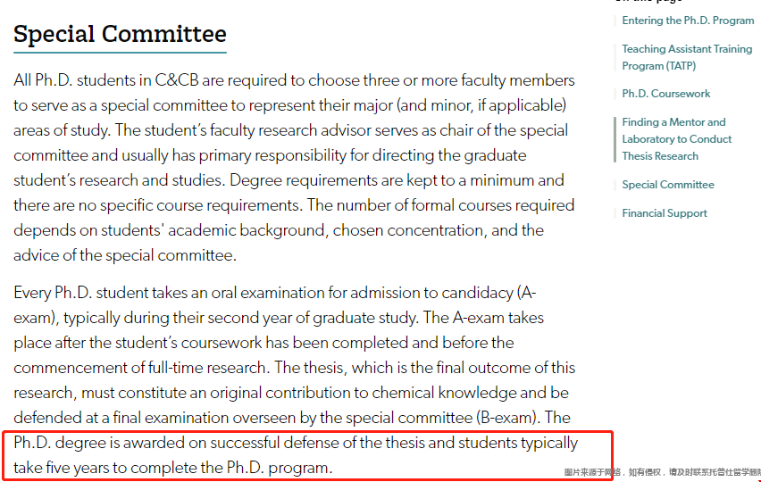Click the red-highlighted sentence about five years
761x482 pixels.
(x=295, y=454)
